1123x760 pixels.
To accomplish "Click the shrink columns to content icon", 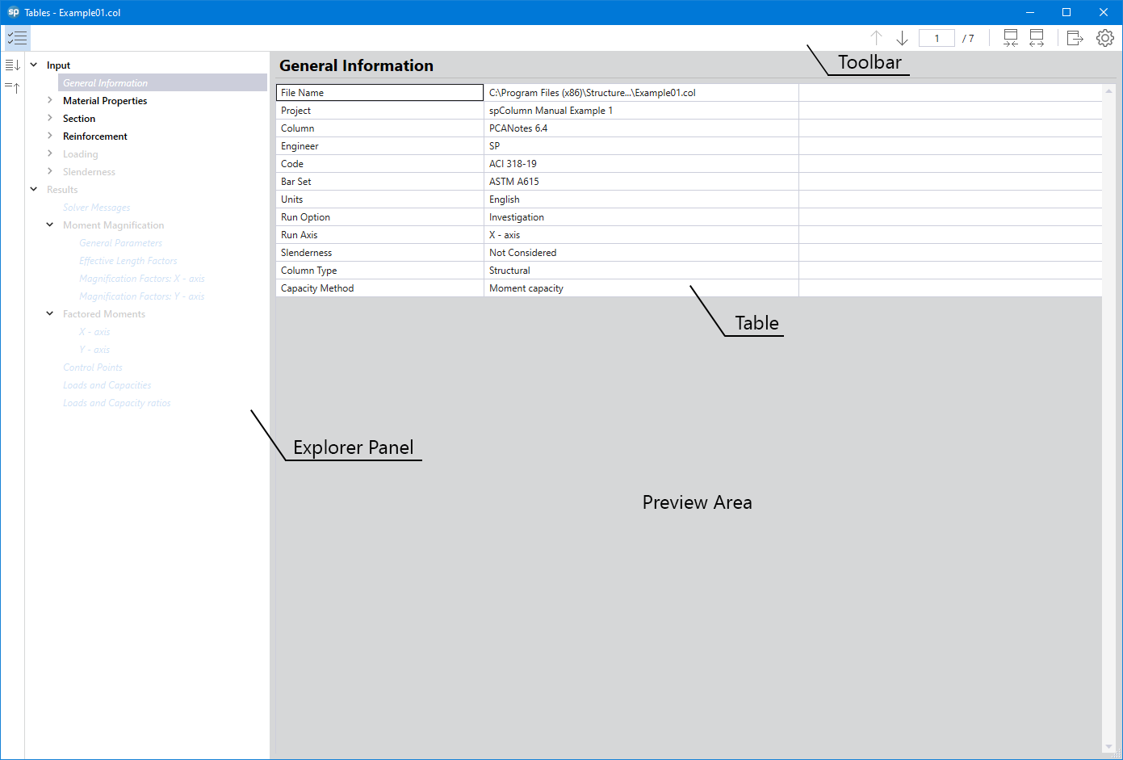I will [x=1010, y=37].
